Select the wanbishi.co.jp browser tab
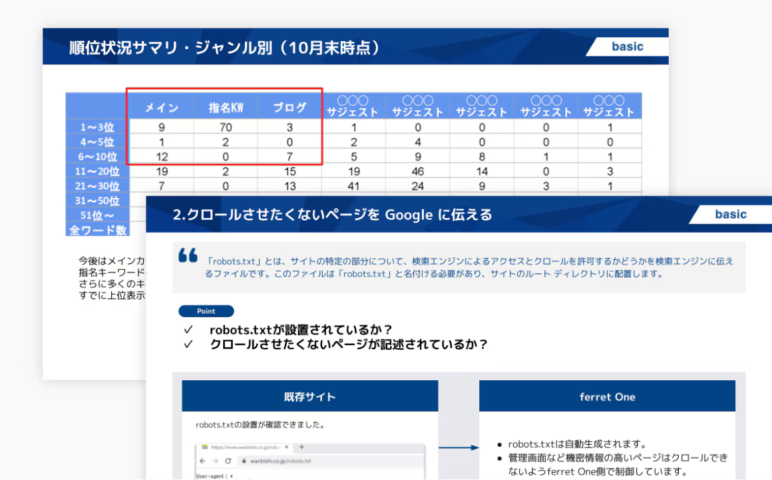 click(x=245, y=447)
